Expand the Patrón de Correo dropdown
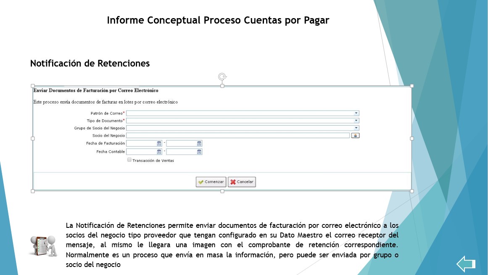488x275 pixels. (x=356, y=113)
